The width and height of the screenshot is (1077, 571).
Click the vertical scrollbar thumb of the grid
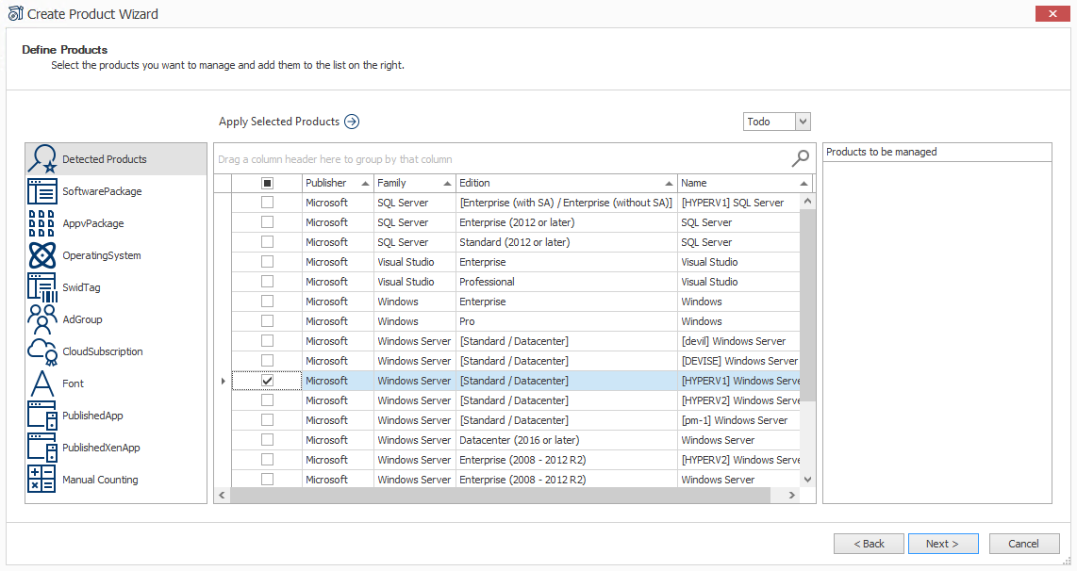pyautogui.click(x=807, y=305)
